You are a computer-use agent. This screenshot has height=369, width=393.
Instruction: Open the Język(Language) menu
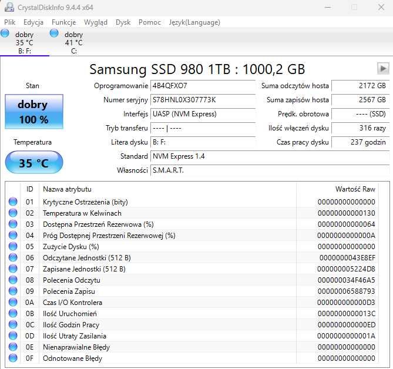pos(194,22)
